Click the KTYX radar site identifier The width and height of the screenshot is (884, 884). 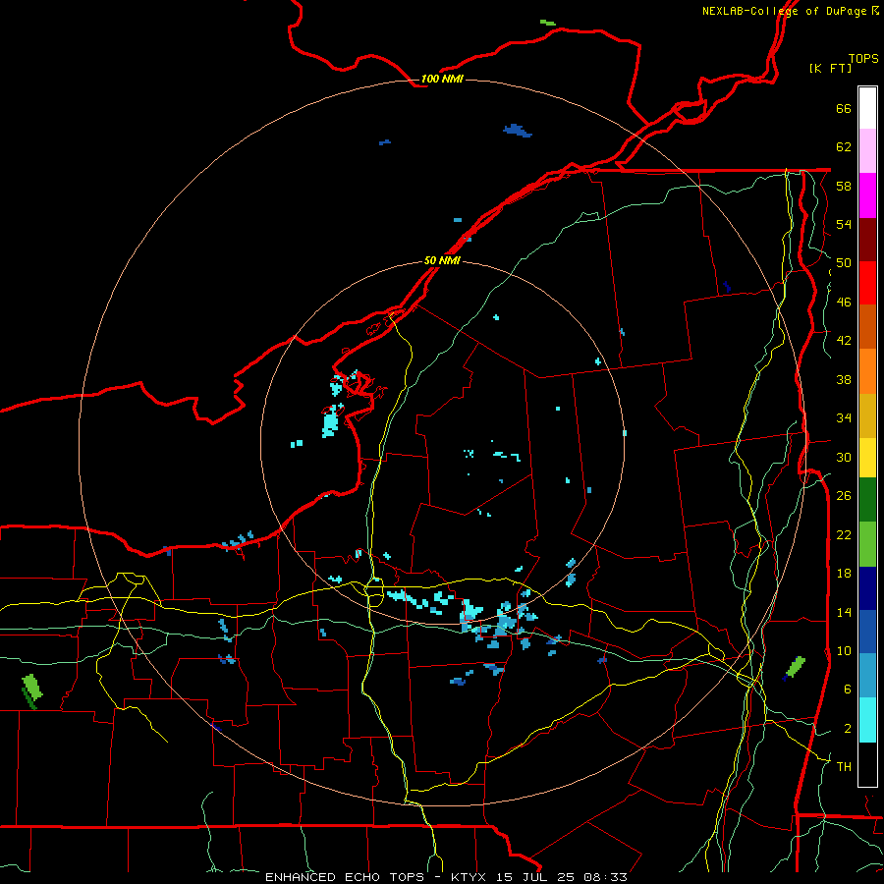[x=468, y=877]
